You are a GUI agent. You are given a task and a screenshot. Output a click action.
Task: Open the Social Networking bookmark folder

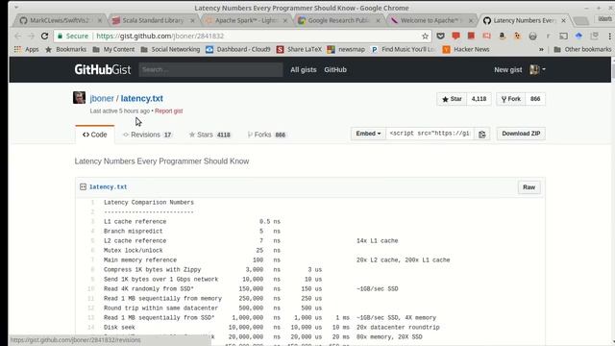(170, 49)
